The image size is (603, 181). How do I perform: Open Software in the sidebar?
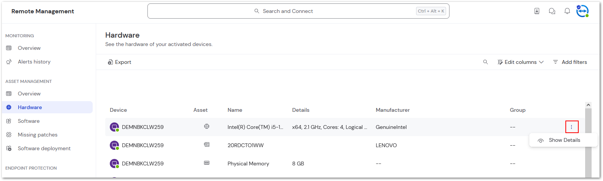pyautogui.click(x=28, y=121)
